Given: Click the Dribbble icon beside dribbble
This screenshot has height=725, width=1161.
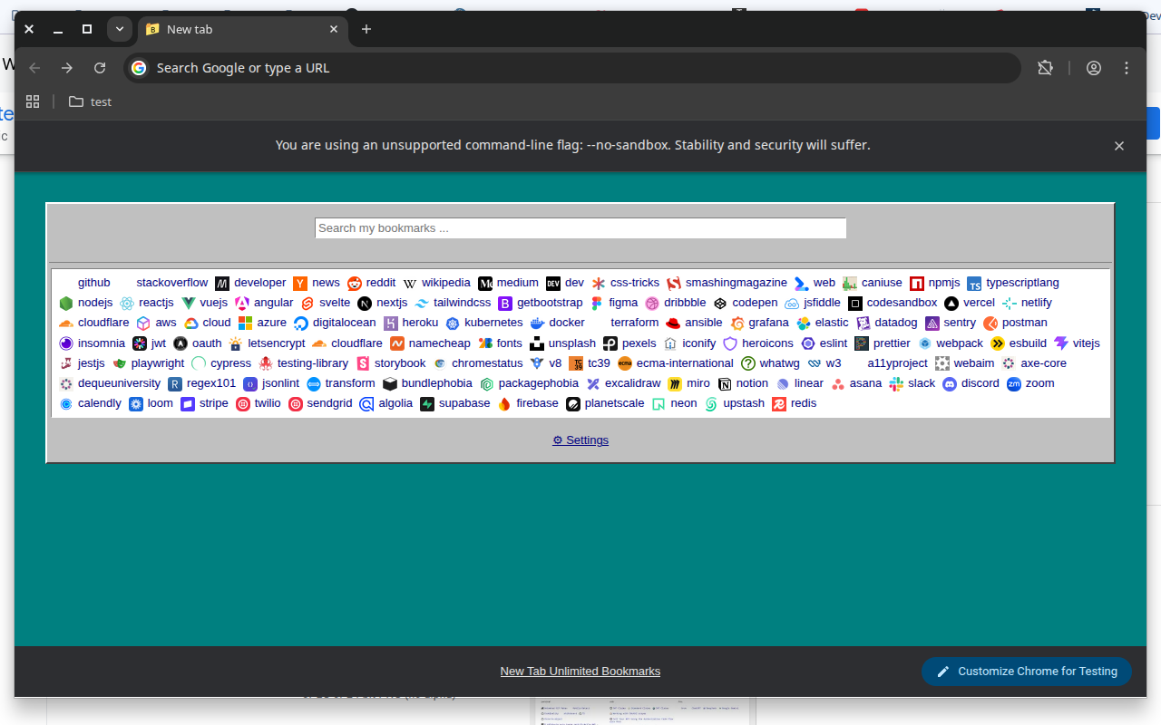Looking at the screenshot, I should tap(652, 304).
